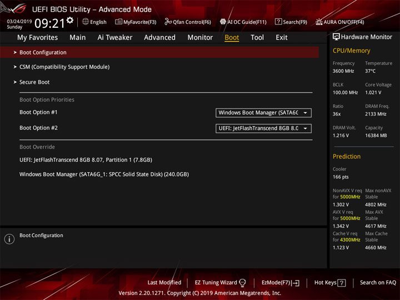
Task: Select the Boot tab
Action: tap(232, 38)
